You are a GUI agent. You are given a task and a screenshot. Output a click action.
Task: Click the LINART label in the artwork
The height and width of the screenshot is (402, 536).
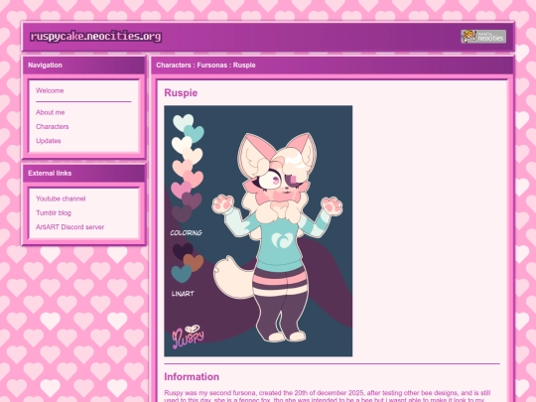(183, 294)
